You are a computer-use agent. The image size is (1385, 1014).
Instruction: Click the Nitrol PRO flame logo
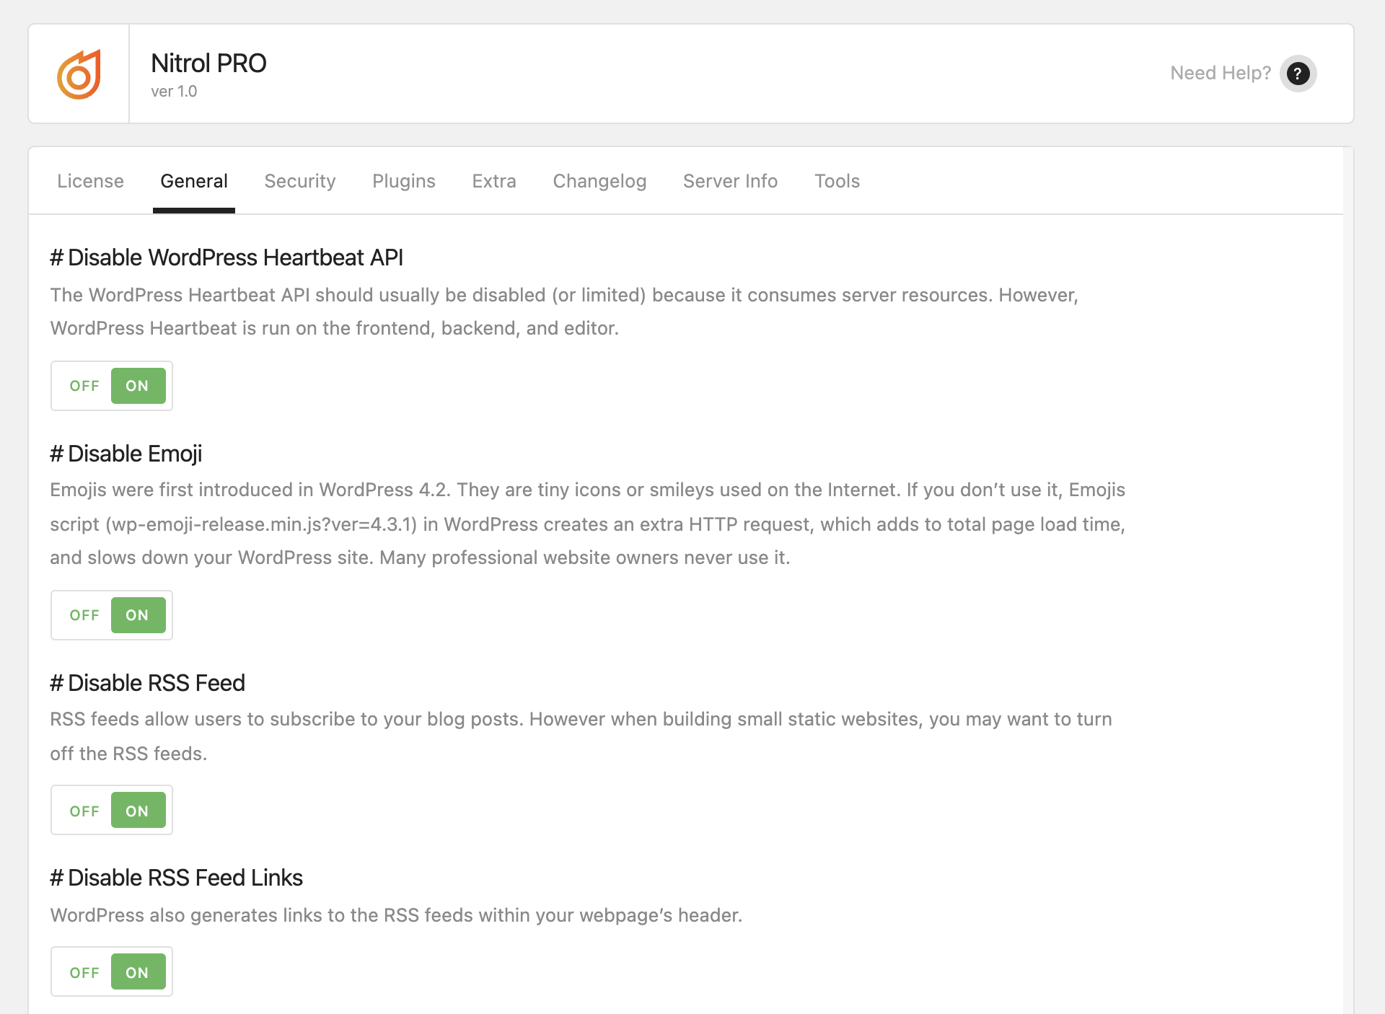(79, 74)
